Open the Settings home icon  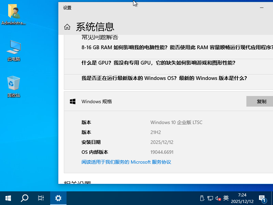[x=67, y=26]
